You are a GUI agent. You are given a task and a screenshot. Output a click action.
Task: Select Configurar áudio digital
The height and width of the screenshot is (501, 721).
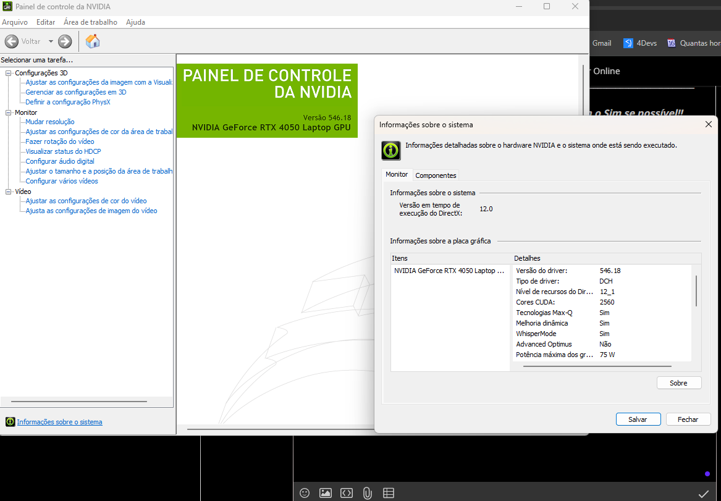tap(60, 161)
